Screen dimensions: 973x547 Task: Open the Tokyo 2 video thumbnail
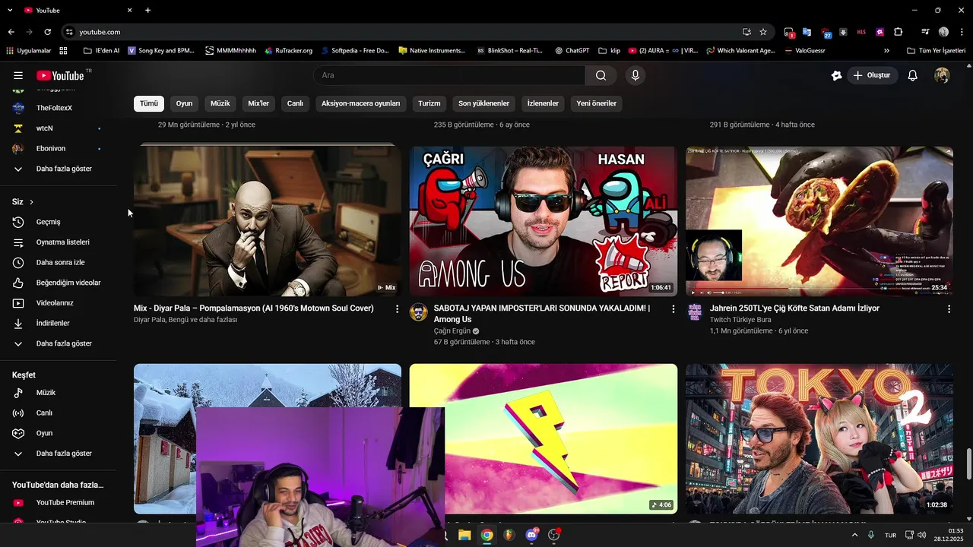(x=819, y=439)
